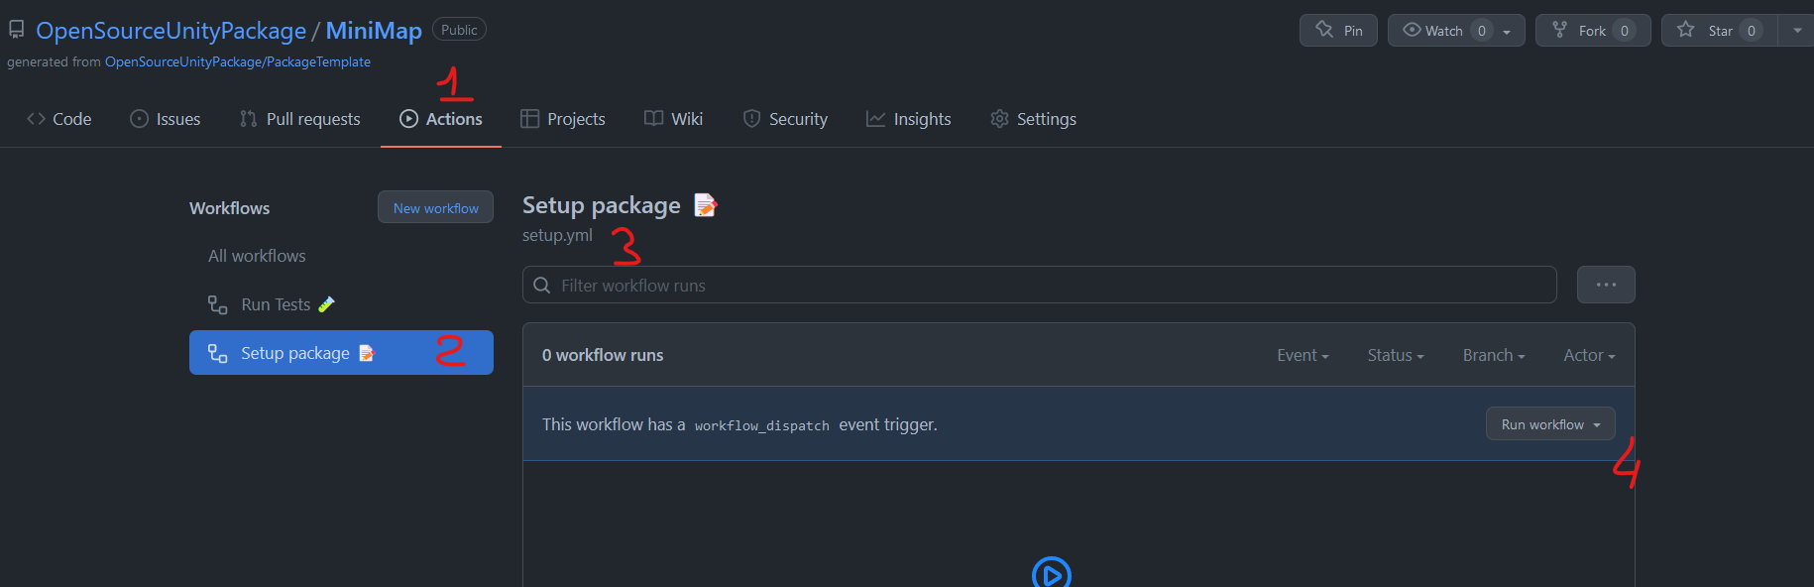Click the kebab menu beside the filter box
1814x587 pixels.
(x=1606, y=285)
